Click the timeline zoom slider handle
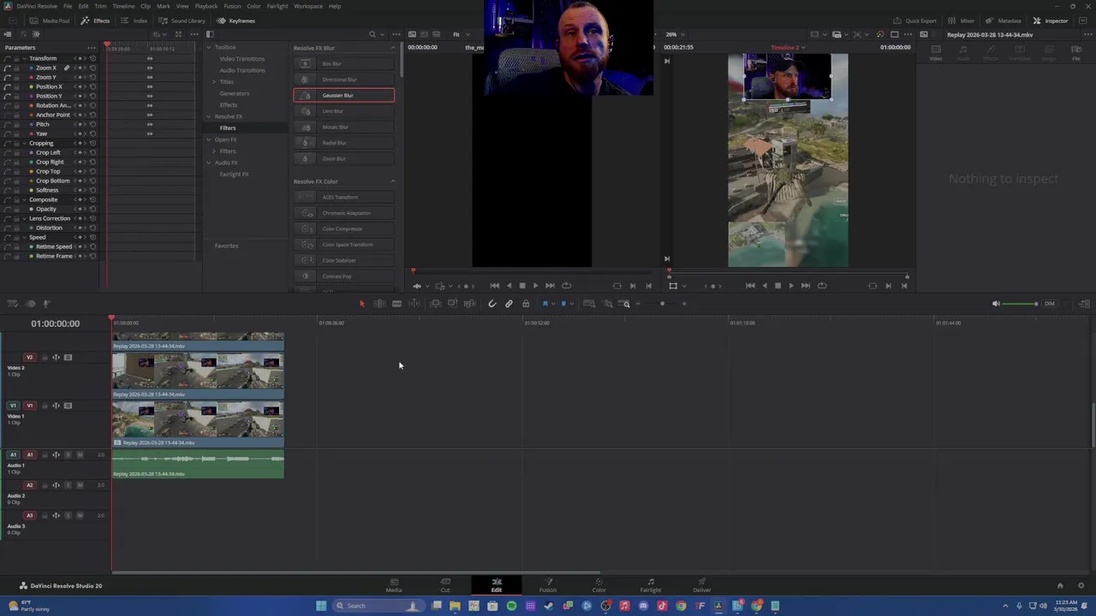Viewport: 1096px width, 616px height. 662,304
